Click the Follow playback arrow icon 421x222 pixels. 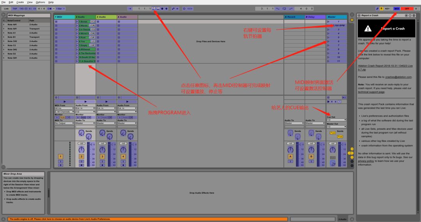pos(130,9)
